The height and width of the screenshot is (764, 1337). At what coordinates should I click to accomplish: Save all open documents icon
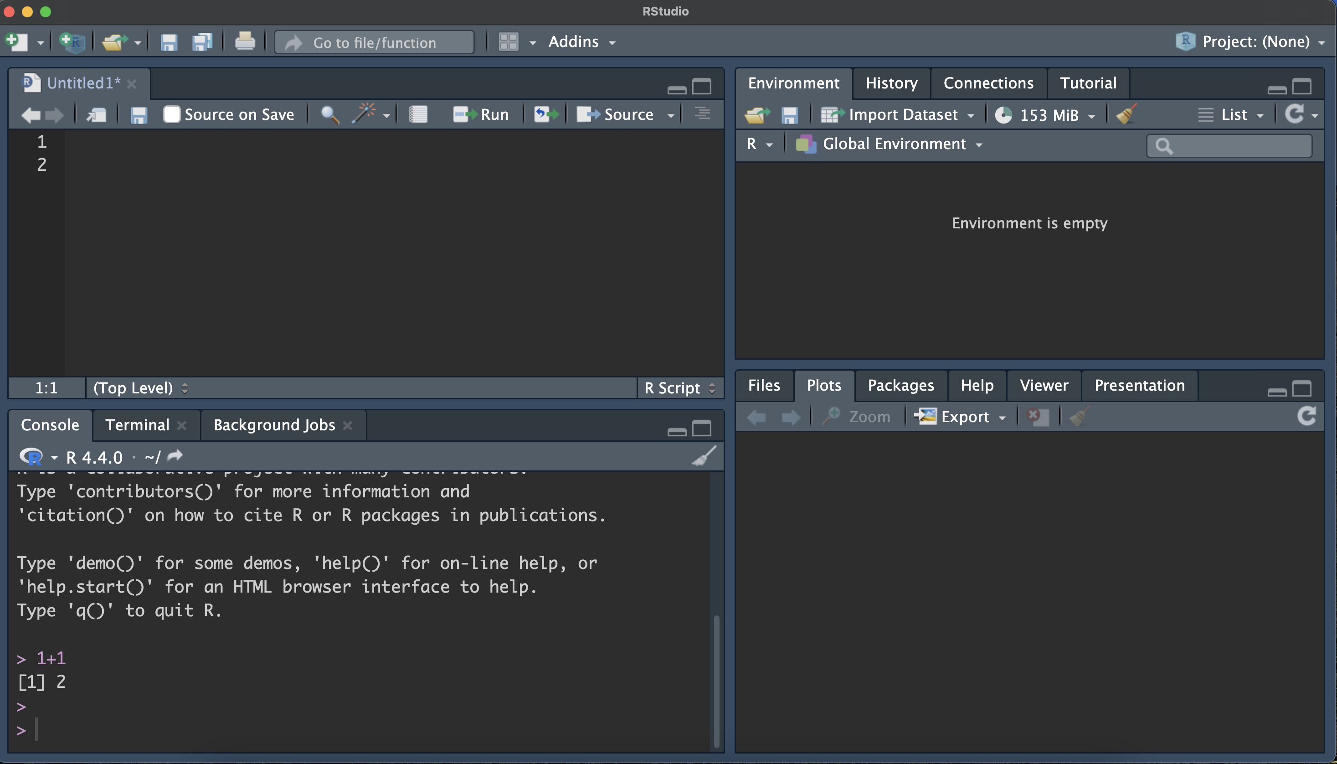[202, 42]
